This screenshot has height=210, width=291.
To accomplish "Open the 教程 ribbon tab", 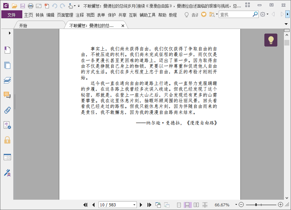I will tap(173, 15).
